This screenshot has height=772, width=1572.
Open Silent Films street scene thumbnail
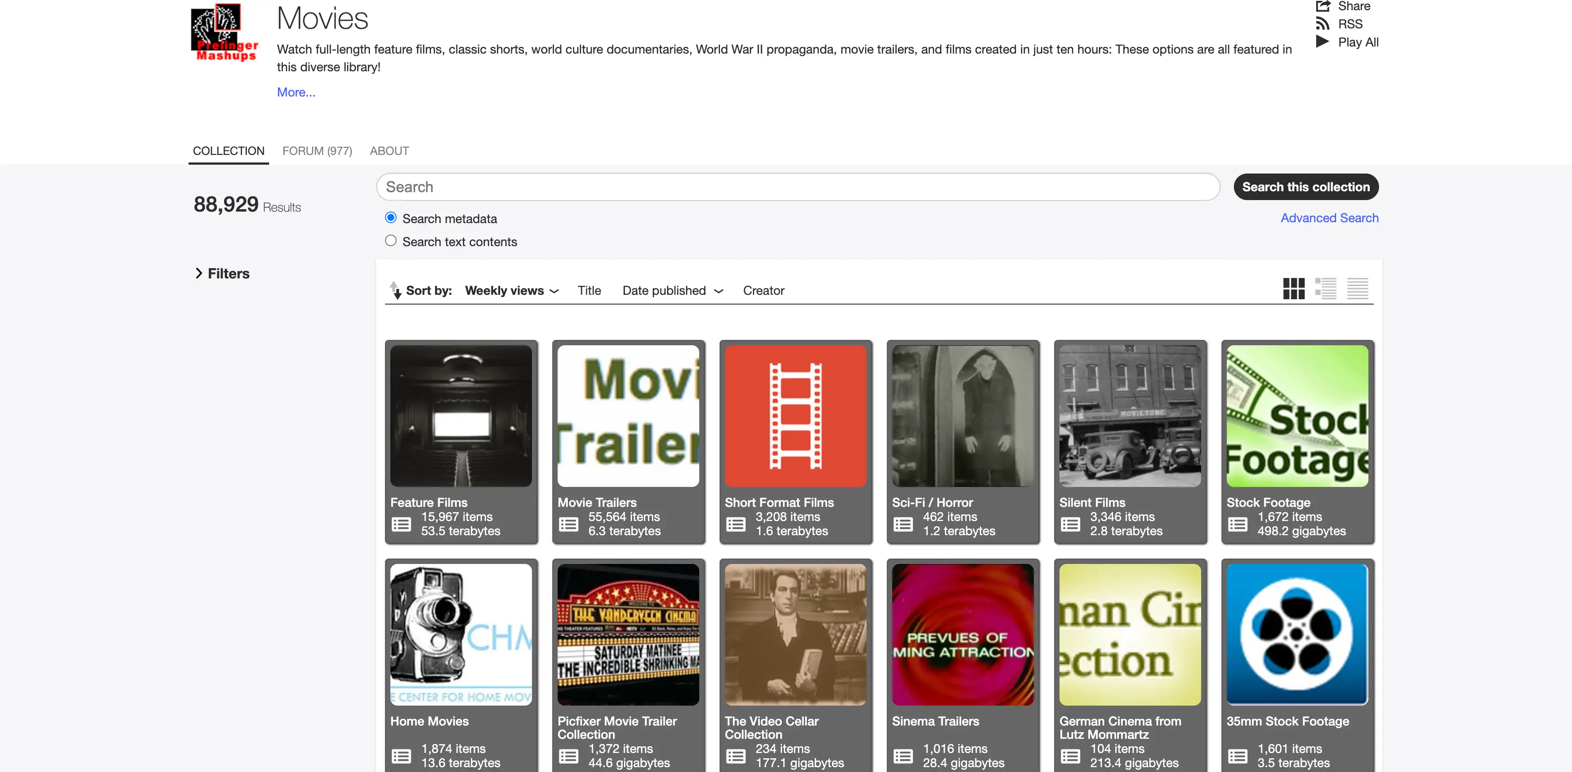click(x=1129, y=416)
